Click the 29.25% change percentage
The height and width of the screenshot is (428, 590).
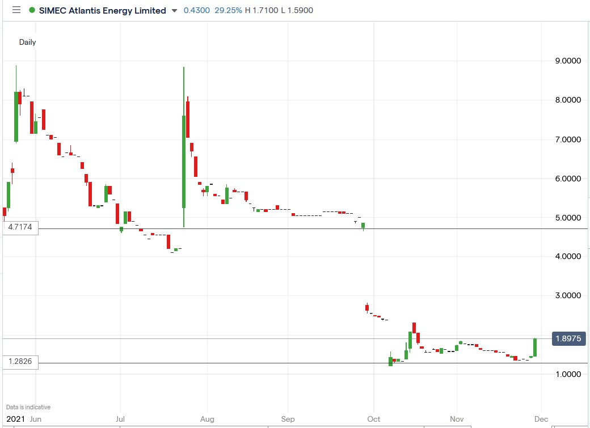pyautogui.click(x=228, y=11)
